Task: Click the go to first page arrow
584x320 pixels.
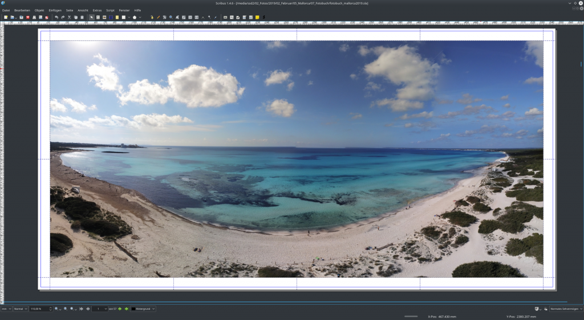Action: 82,309
